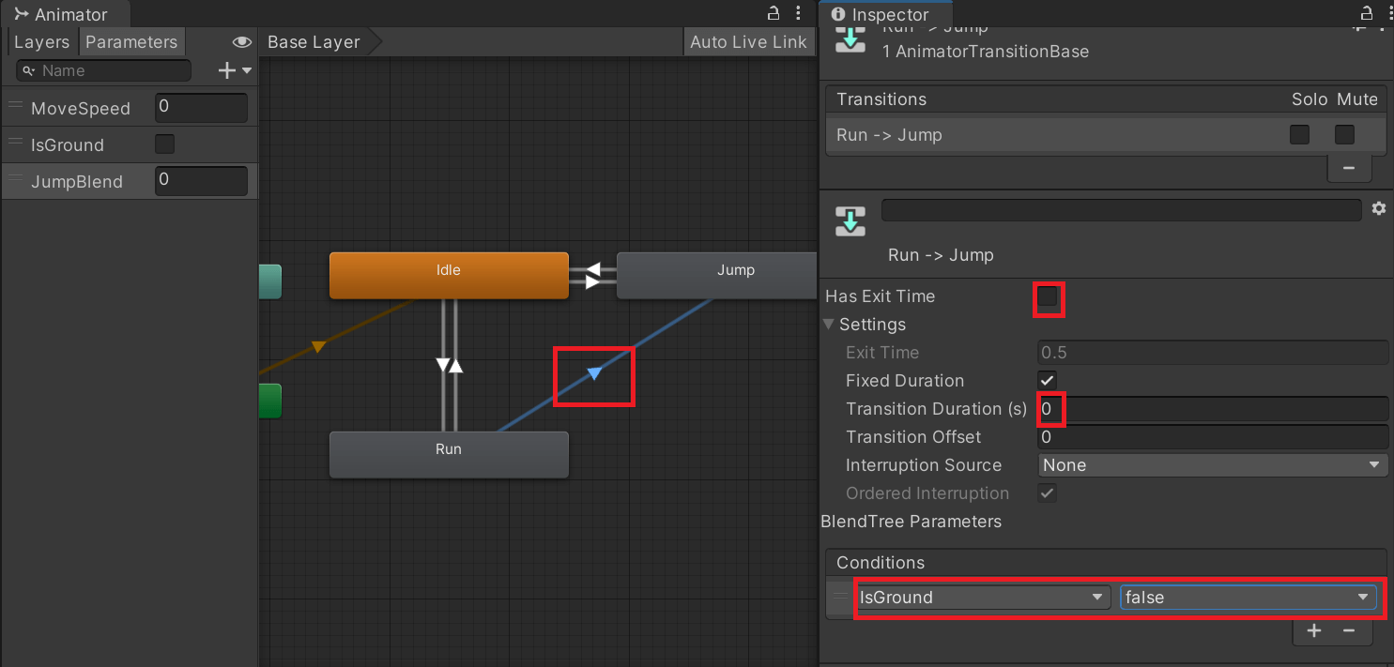Image resolution: width=1394 pixels, height=667 pixels.
Task: Click the Exit Time value field
Action: pos(1213,353)
